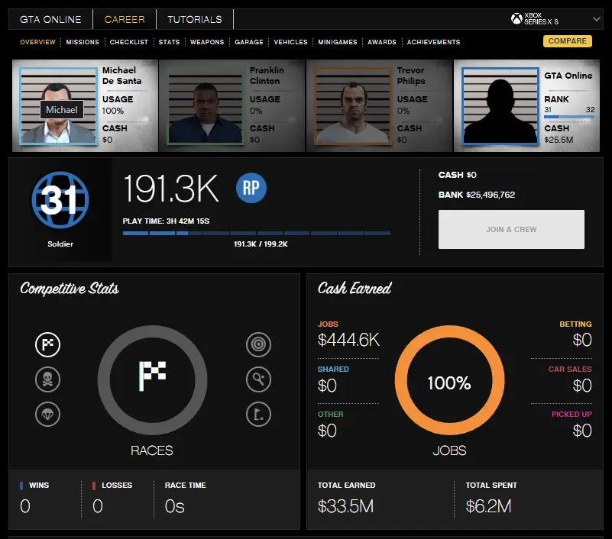This screenshot has width=612, height=539.
Task: Click the Xbox logo icon
Action: tap(516, 19)
